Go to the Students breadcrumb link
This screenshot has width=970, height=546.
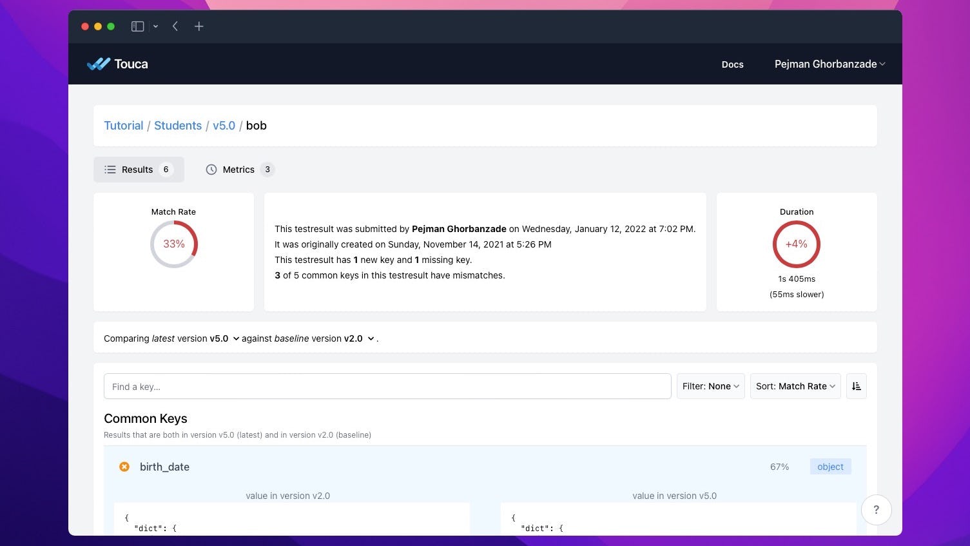[x=178, y=126]
